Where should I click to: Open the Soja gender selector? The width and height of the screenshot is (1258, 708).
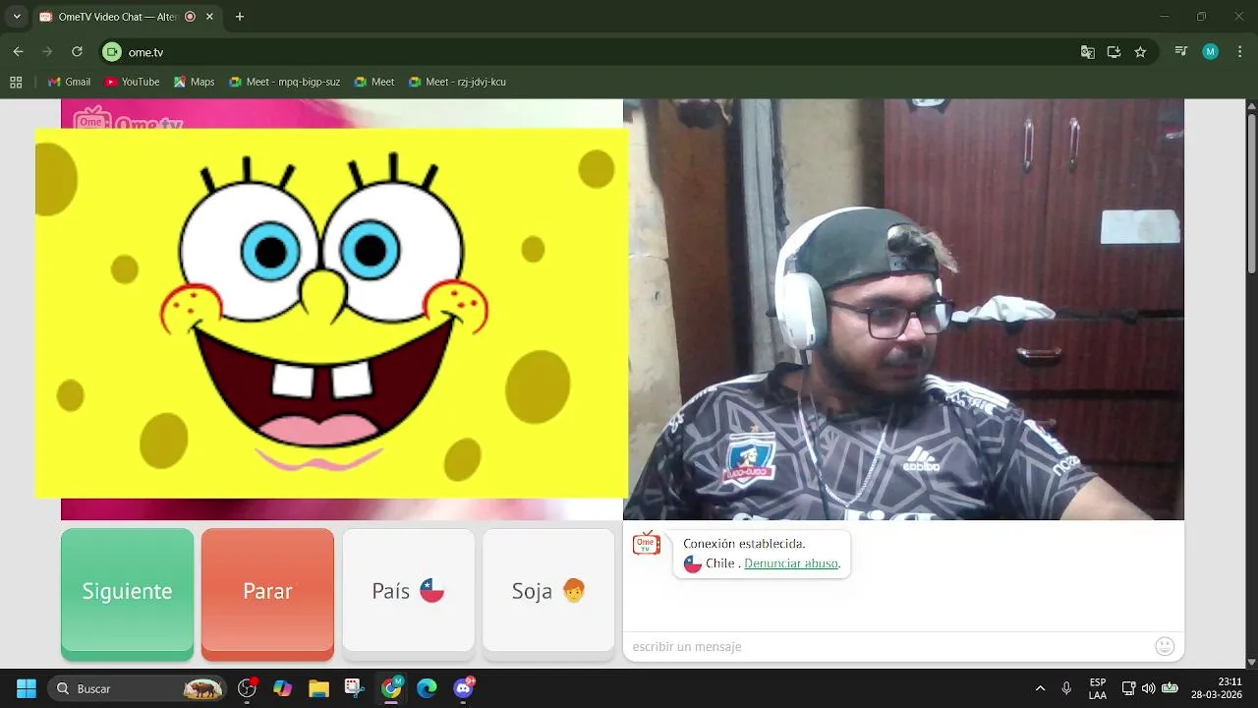pyautogui.click(x=548, y=591)
